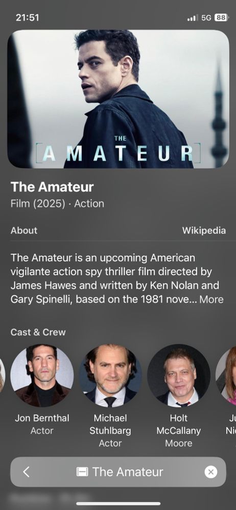
Task: Tap the home indicator bar at bottom
Action: pos(119,503)
